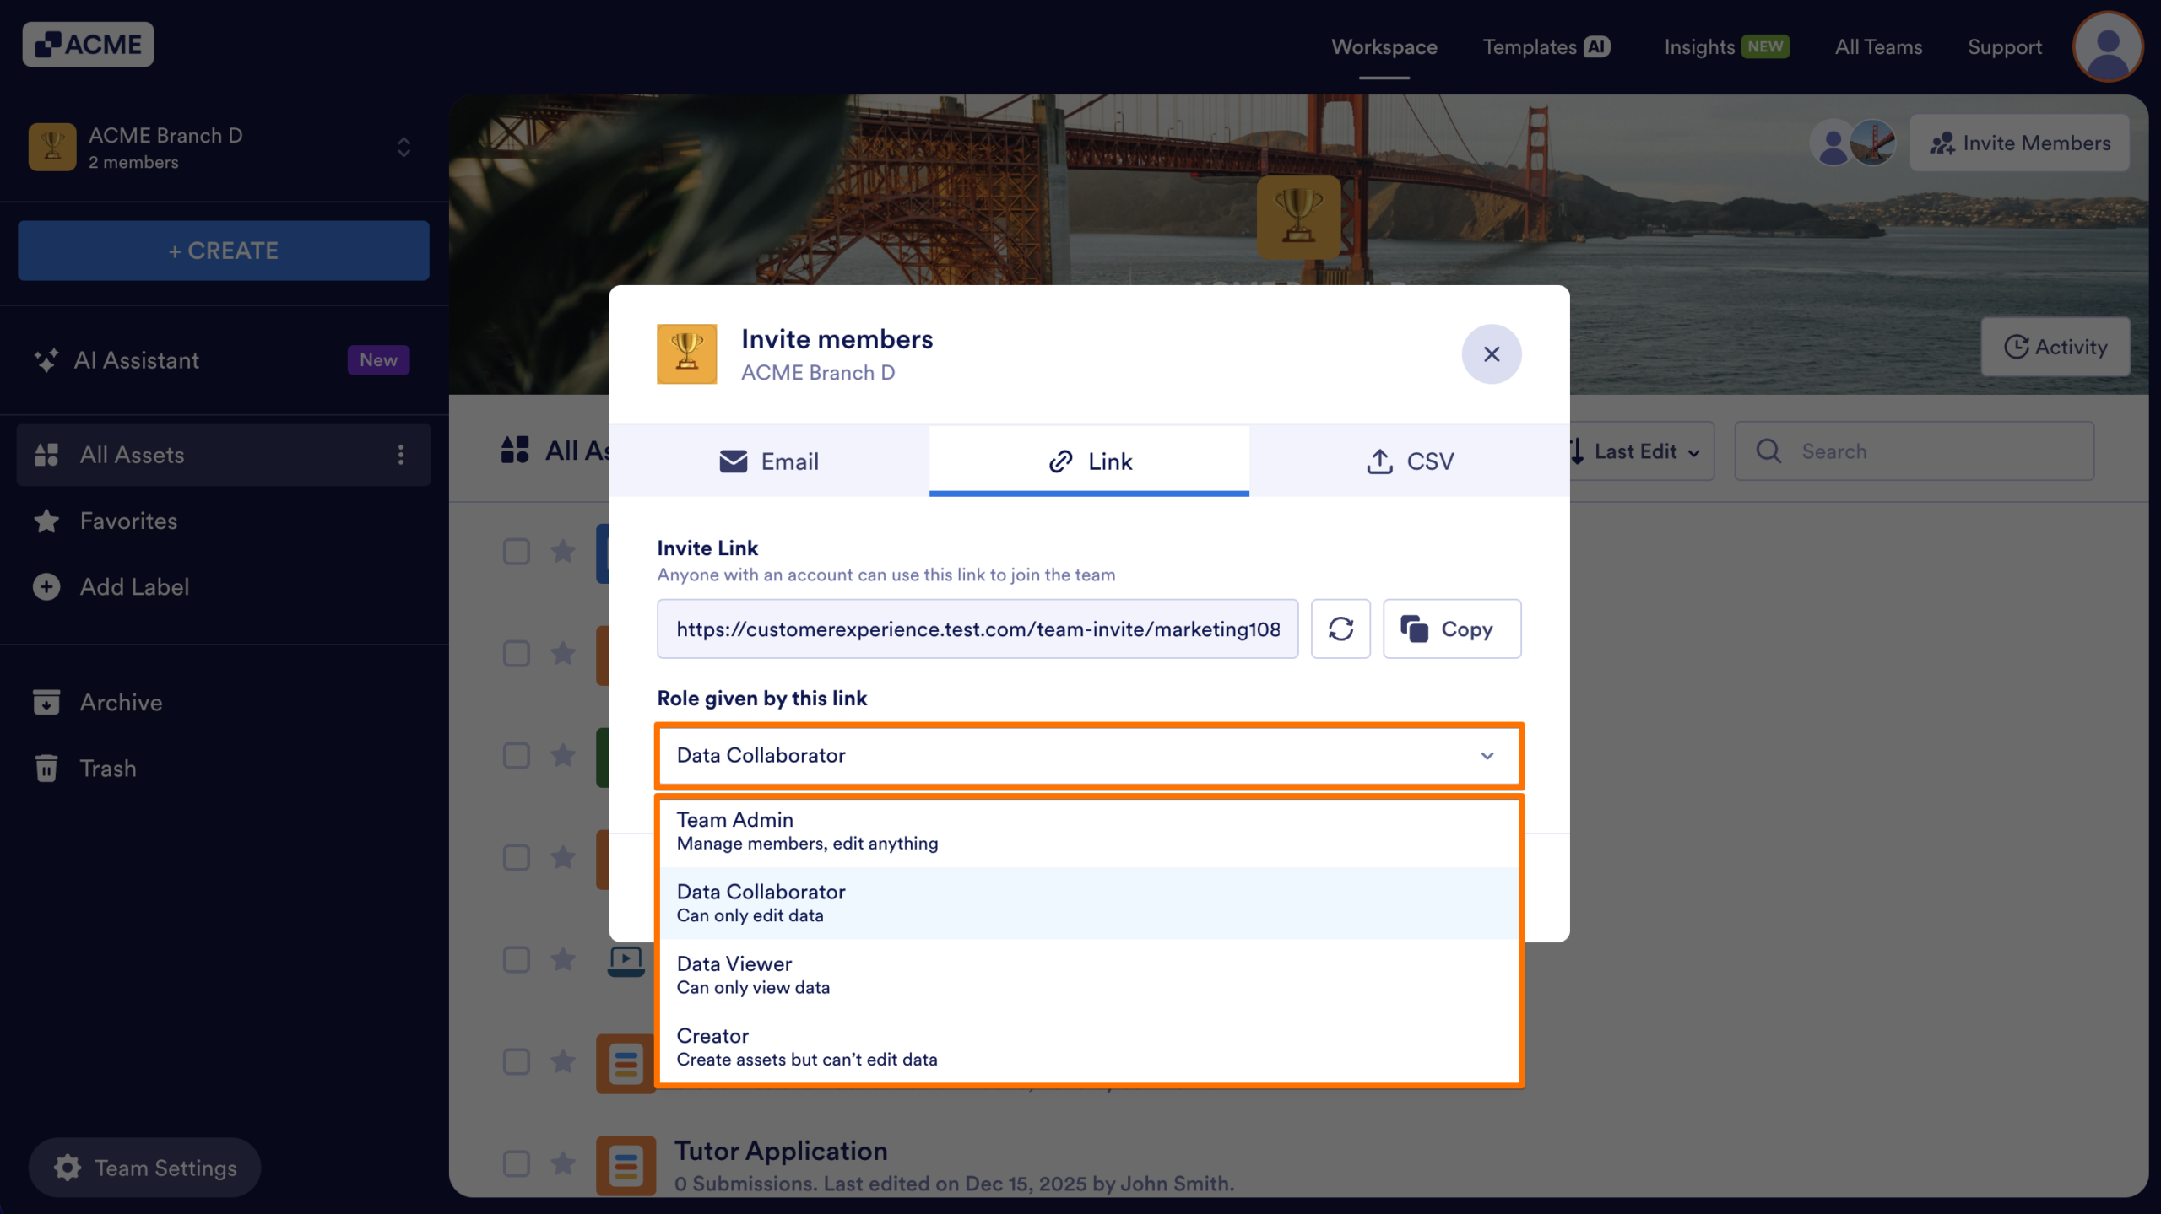2161x1214 pixels.
Task: Click the Favorites star icon in sidebar
Action: coord(48,521)
